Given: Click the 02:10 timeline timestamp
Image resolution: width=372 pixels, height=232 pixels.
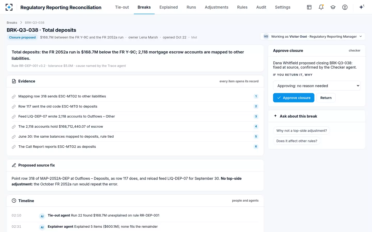Looking at the screenshot, I should click(16, 216).
